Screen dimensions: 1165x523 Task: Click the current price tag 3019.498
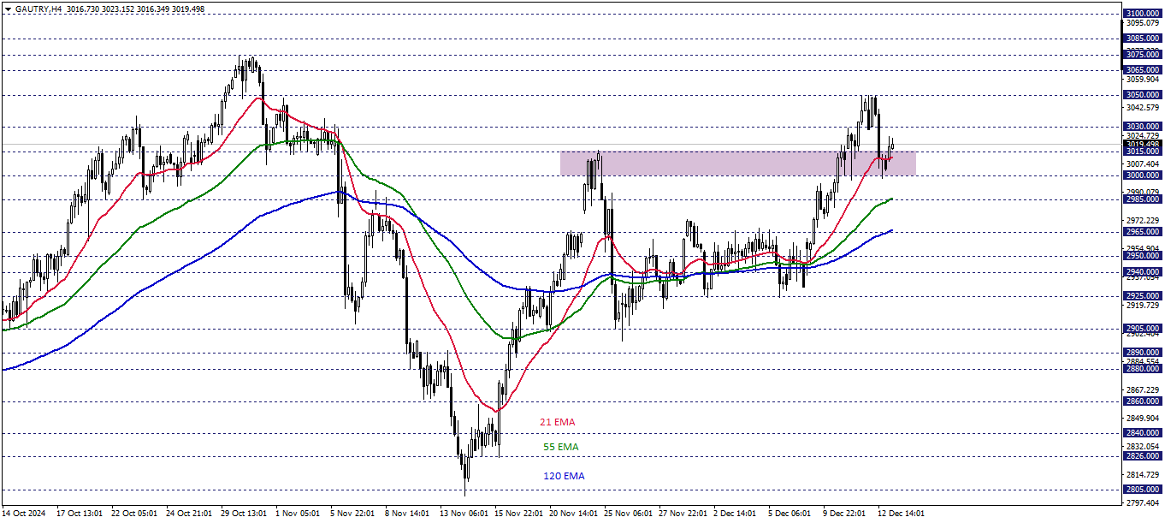pyautogui.click(x=1143, y=144)
